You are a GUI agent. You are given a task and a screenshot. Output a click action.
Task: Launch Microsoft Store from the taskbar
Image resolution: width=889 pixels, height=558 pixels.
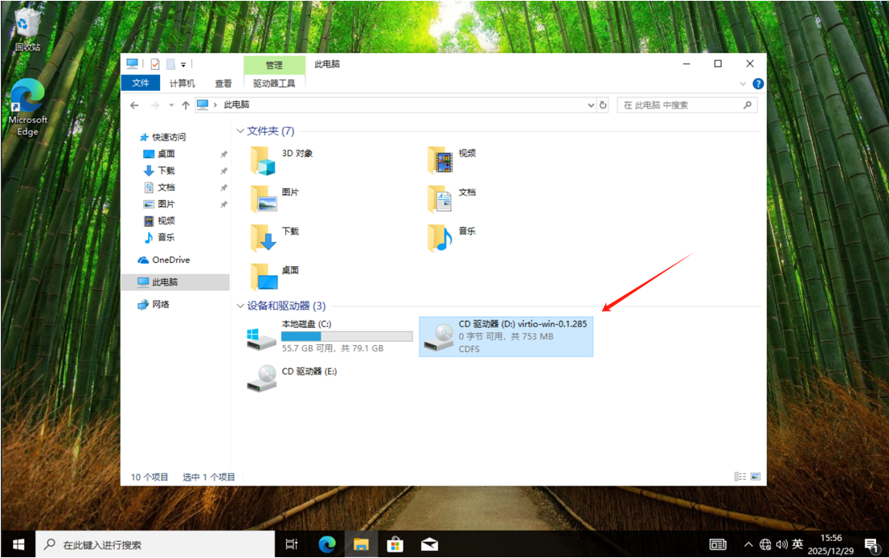pyautogui.click(x=395, y=544)
